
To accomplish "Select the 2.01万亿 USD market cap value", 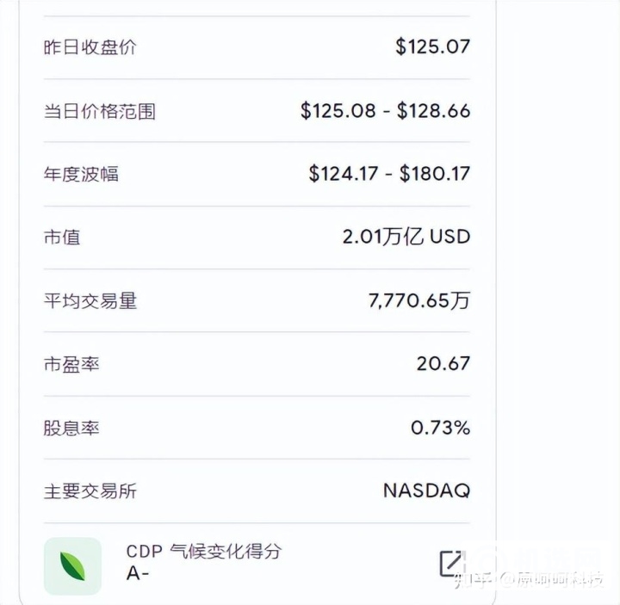I will (x=406, y=237).
